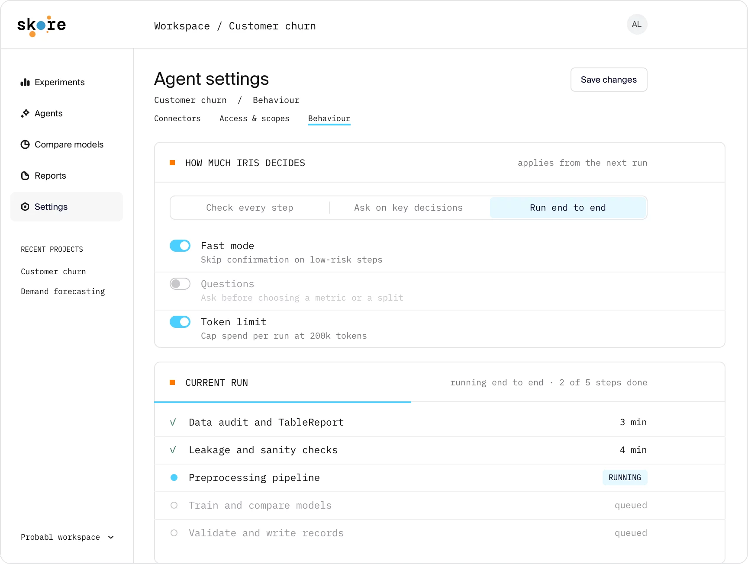The height and width of the screenshot is (564, 748).
Task: Select Run end to end option
Action: (568, 208)
